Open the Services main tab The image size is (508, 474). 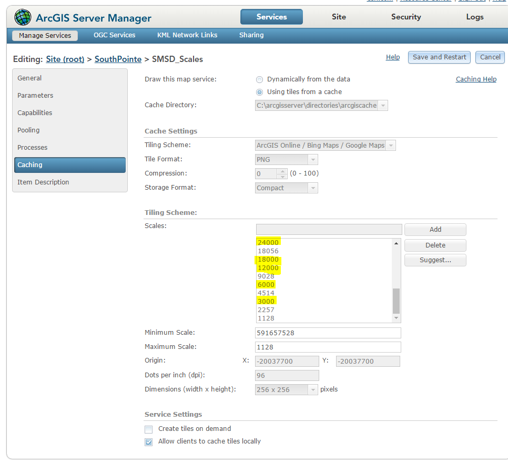pos(271,17)
